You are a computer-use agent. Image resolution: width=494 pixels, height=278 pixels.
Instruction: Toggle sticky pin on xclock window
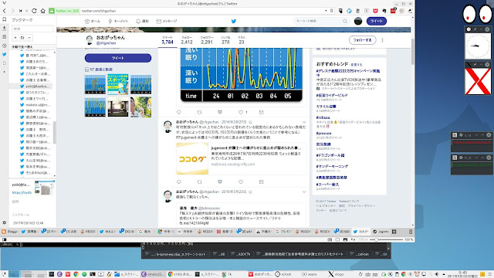(475, 29)
